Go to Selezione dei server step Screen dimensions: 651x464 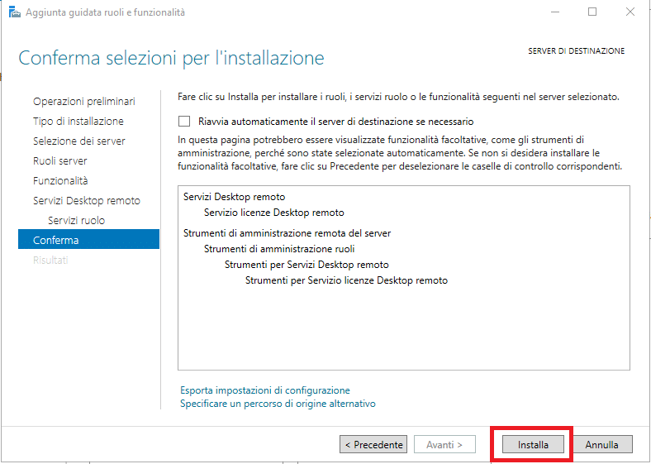(x=78, y=141)
